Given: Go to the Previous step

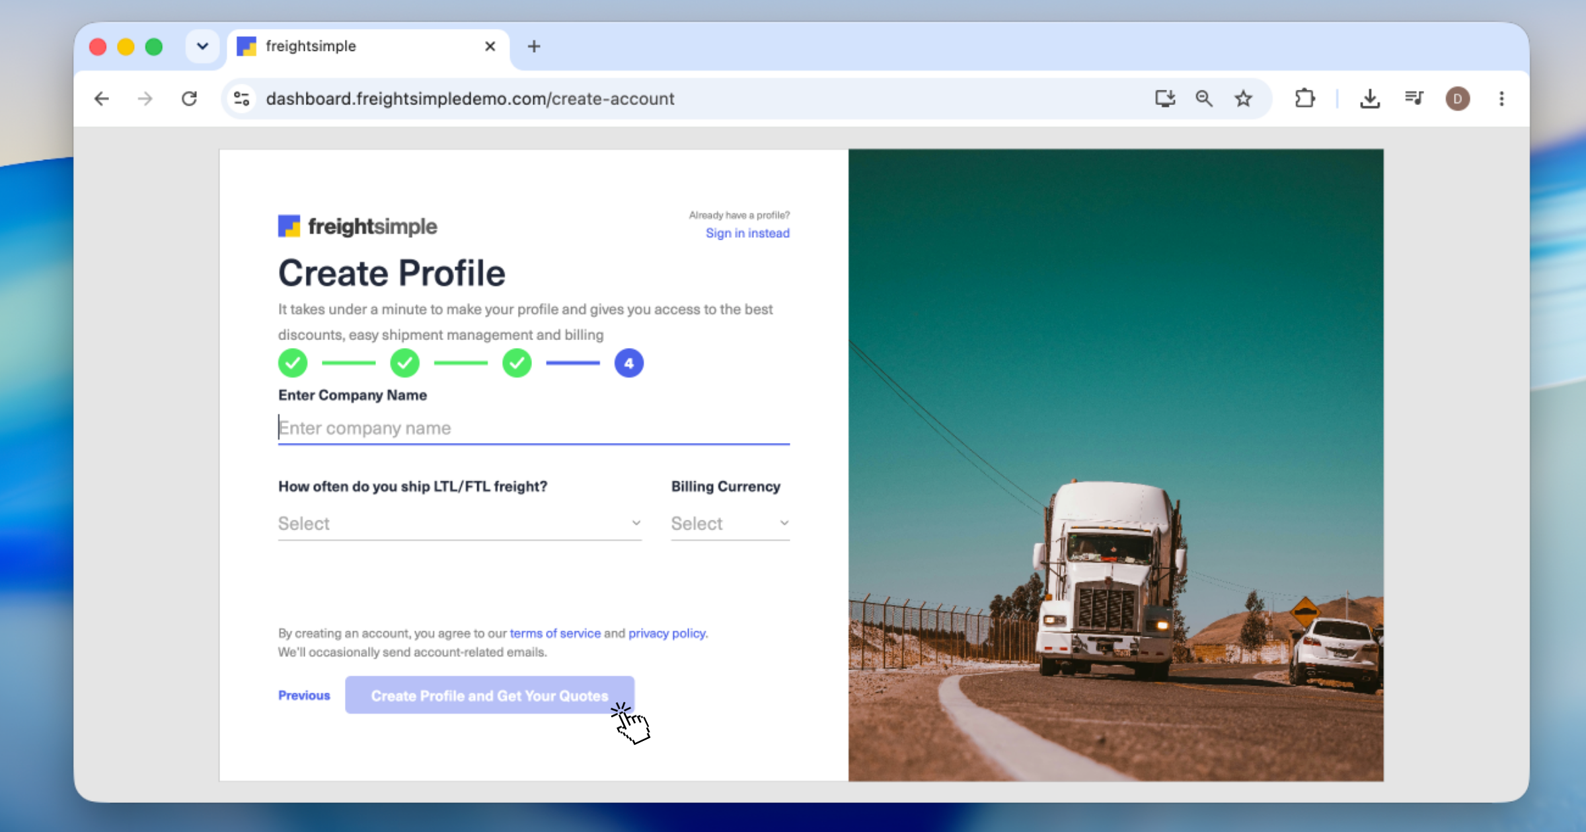Looking at the screenshot, I should (304, 695).
